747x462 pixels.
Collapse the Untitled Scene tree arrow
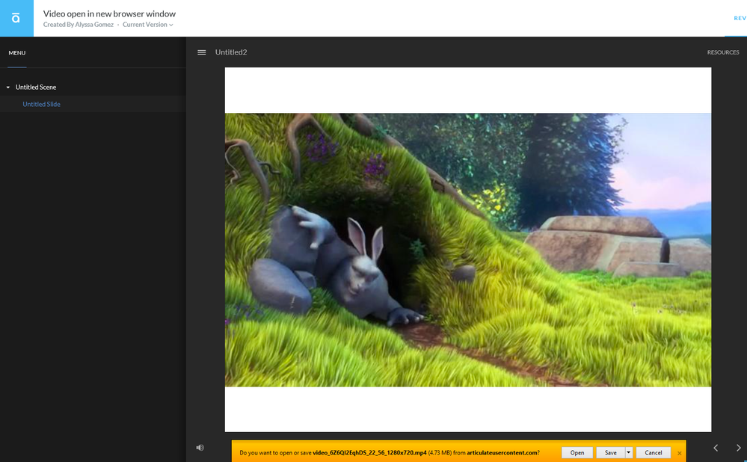pyautogui.click(x=8, y=87)
